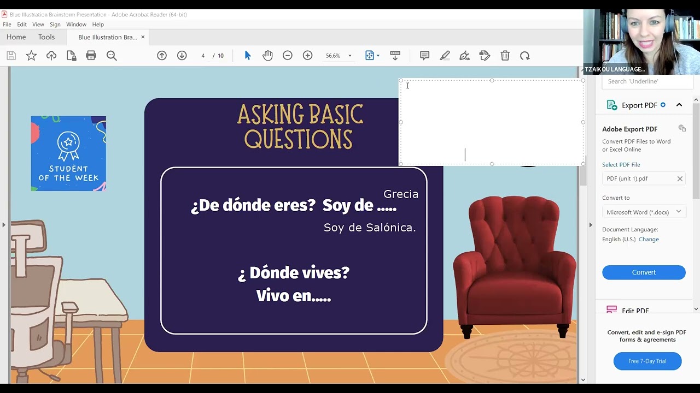Clear the PDF (unit 1).pdf file selection
Image resolution: width=700 pixels, height=393 pixels.
(x=680, y=178)
